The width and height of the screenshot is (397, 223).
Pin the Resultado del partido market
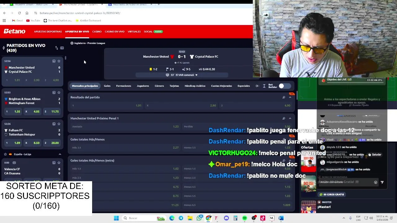coord(283,97)
